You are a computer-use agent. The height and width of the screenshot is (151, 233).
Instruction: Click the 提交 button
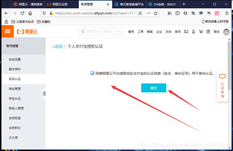[154, 88]
